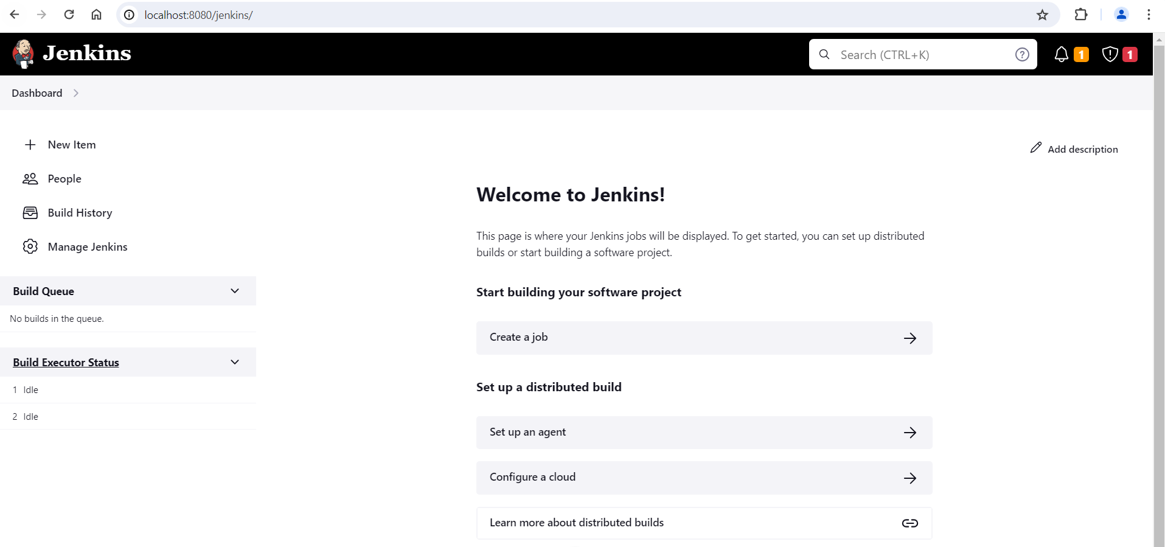Click the site information icon in address bar
Image resolution: width=1165 pixels, height=547 pixels.
[129, 15]
